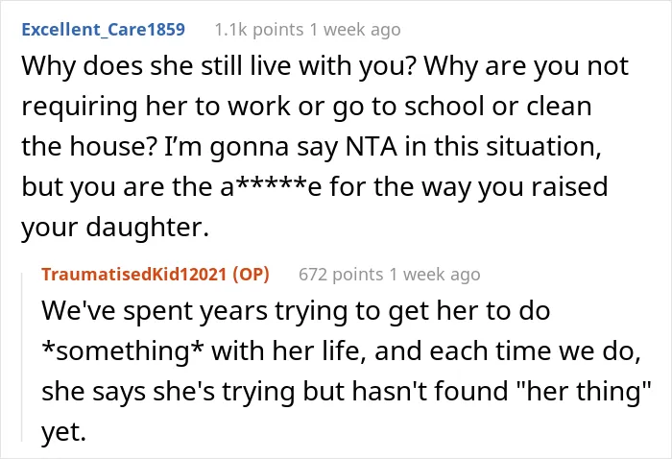
Task: Click the line starting "she says she's trying"
Action: 347,391
